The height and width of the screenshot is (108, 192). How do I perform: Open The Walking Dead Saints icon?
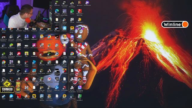point(11,55)
